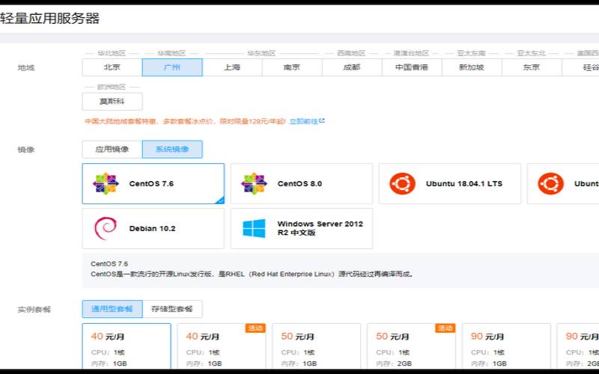This screenshot has width=599, height=374.
Task: Switch to the 通用型套餐 tab
Action: 112,309
